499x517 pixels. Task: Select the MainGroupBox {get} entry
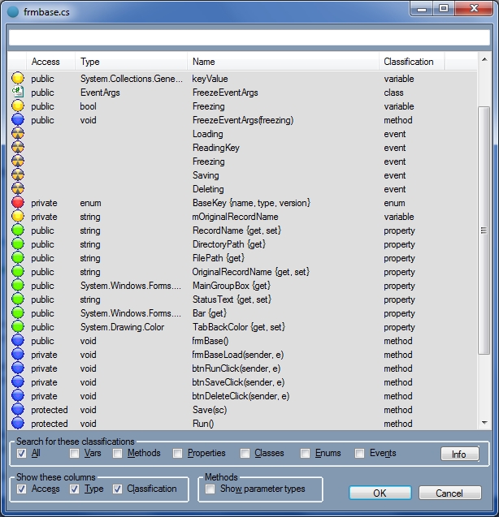click(232, 286)
